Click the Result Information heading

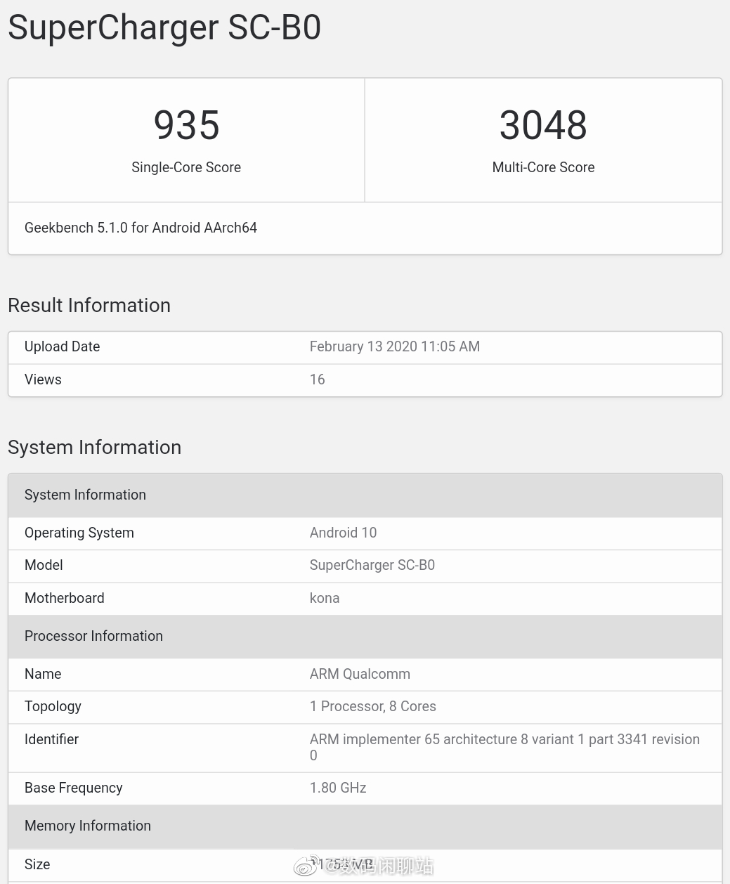point(89,305)
